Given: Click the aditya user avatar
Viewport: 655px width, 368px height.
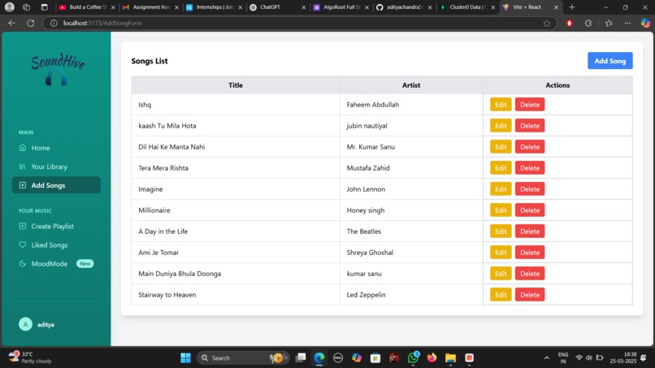Looking at the screenshot, I should pos(25,324).
